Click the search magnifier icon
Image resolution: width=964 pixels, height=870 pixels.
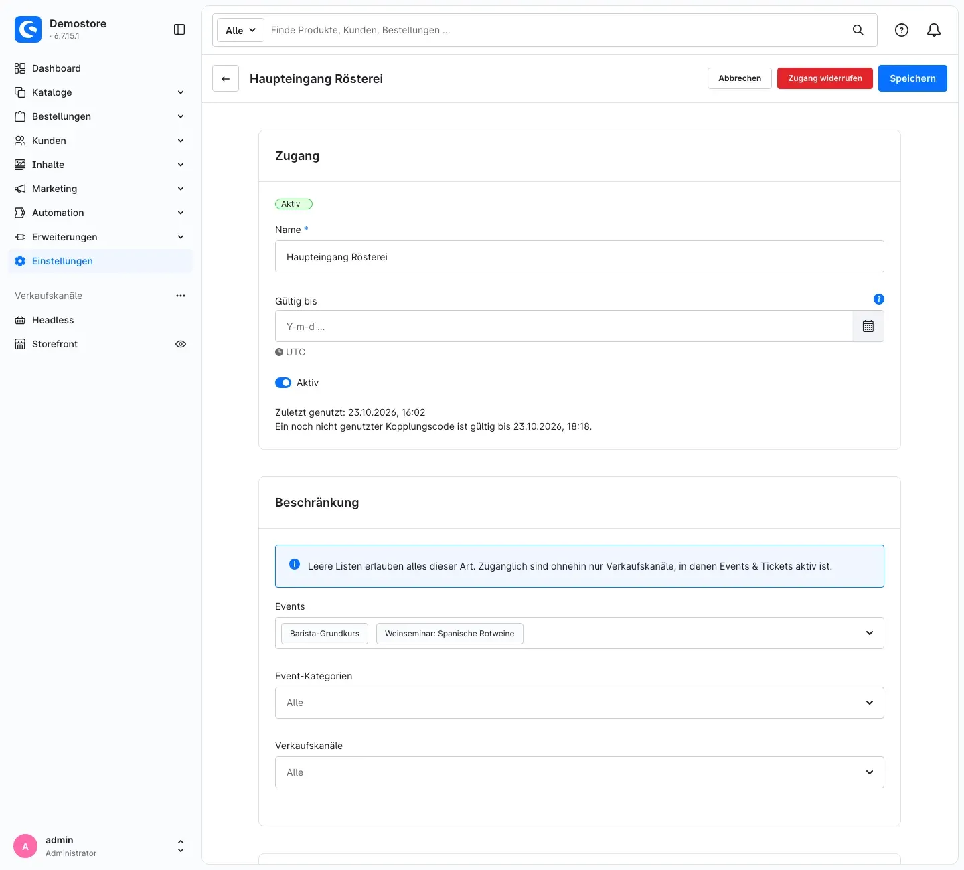858,30
